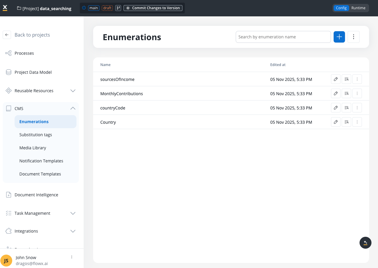This screenshot has width=378, height=268.
Task: Expand the Task Management section
Action: 73,213
